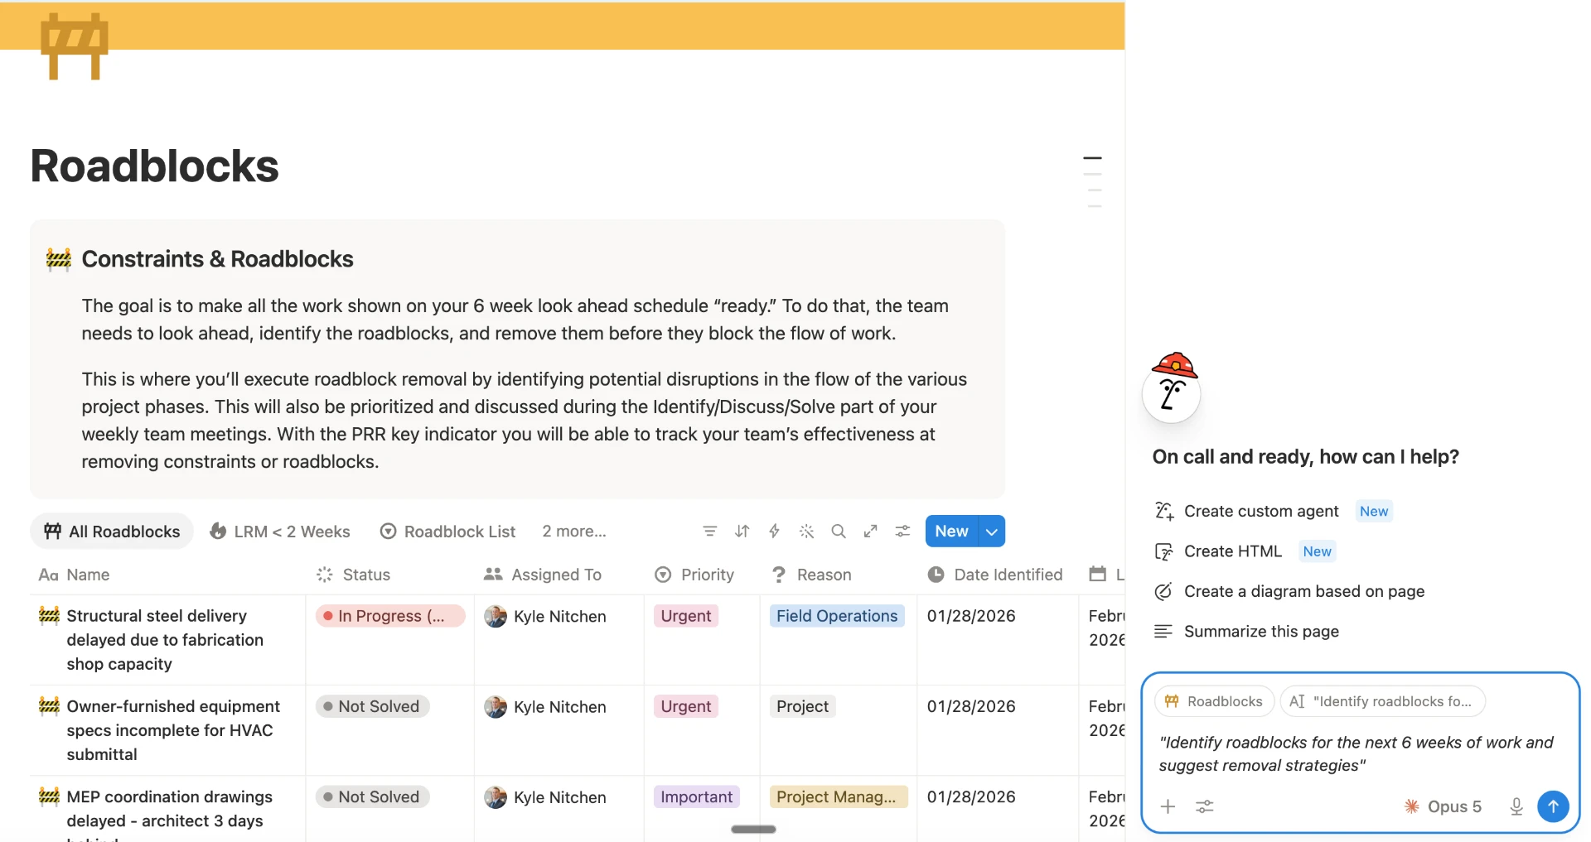Viewport: 1591px width, 842px height.
Task: Switch to the All Roadblocks view tab
Action: coord(112,532)
